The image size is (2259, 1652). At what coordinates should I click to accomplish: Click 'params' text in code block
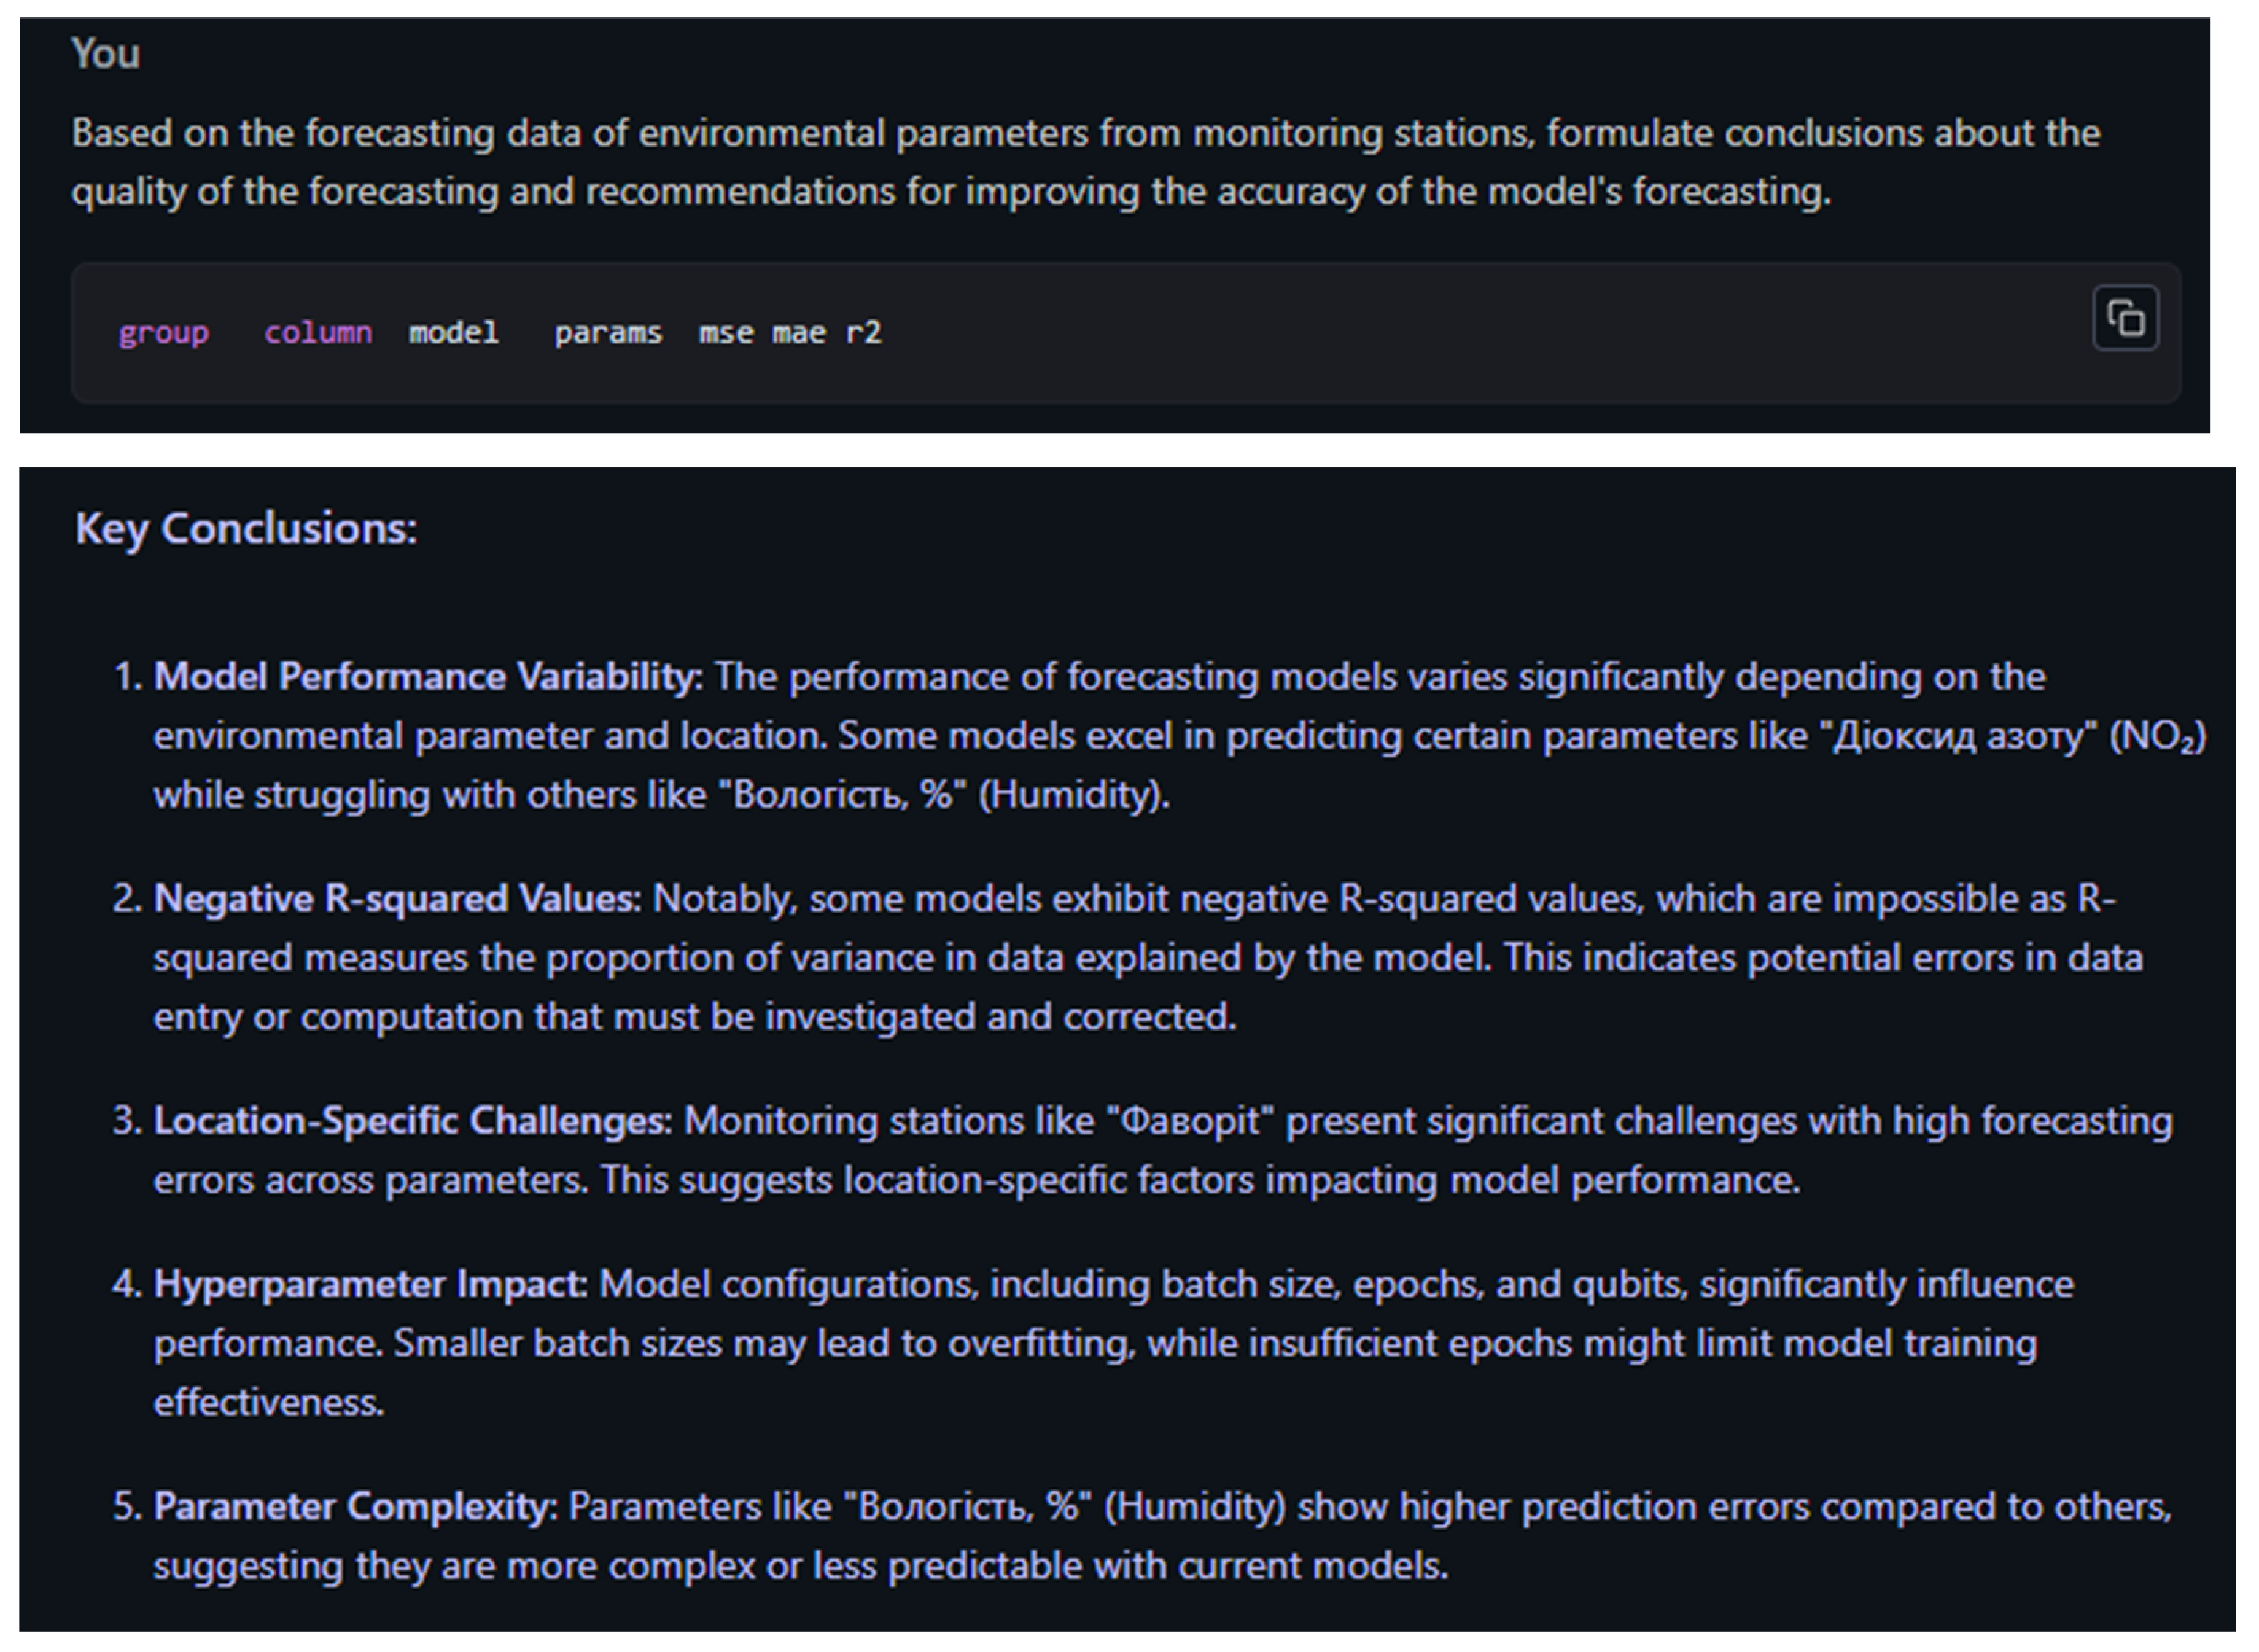pyautogui.click(x=608, y=333)
